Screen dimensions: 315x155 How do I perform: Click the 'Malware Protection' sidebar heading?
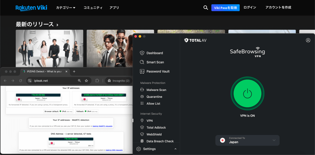tap(153, 83)
